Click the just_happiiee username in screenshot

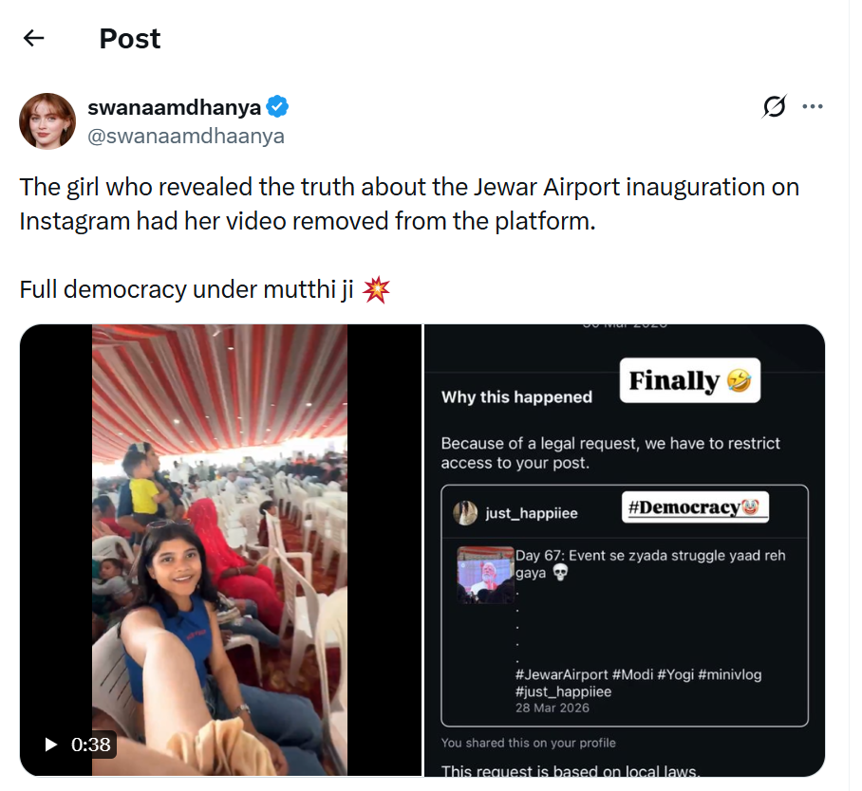[x=531, y=513]
